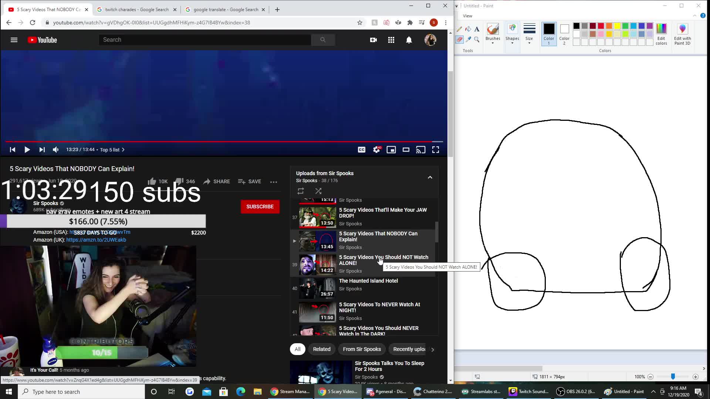Toggle closed captions on the video

pyautogui.click(x=362, y=150)
